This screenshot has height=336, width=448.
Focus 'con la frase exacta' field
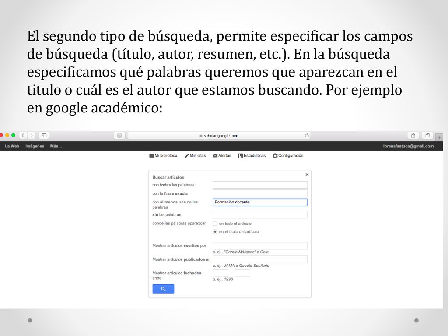tap(260, 193)
